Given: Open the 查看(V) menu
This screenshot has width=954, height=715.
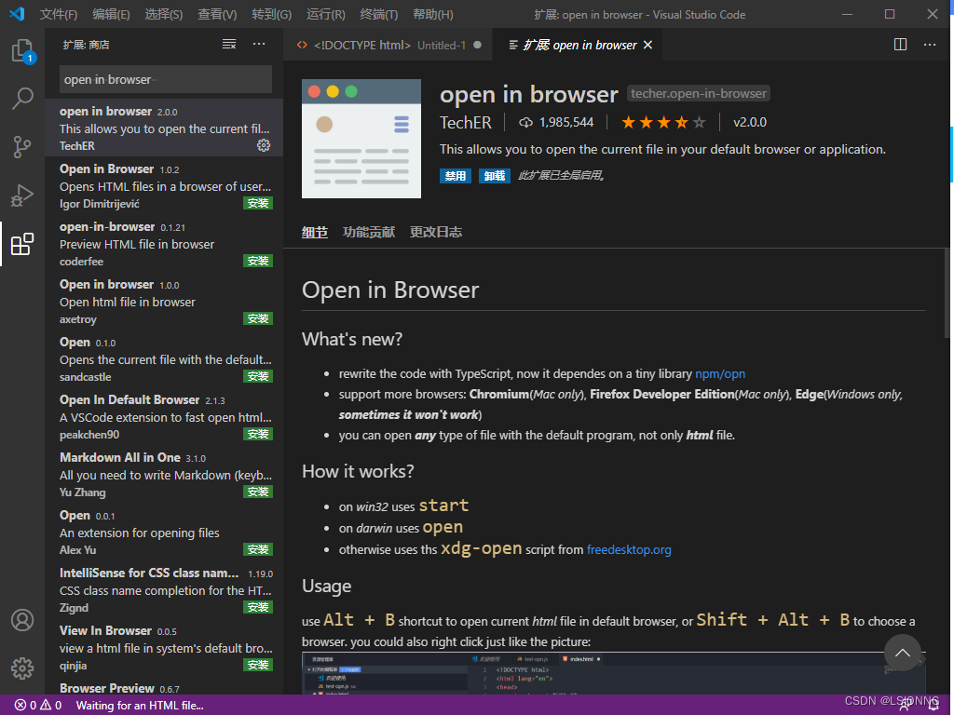Looking at the screenshot, I should pos(217,14).
